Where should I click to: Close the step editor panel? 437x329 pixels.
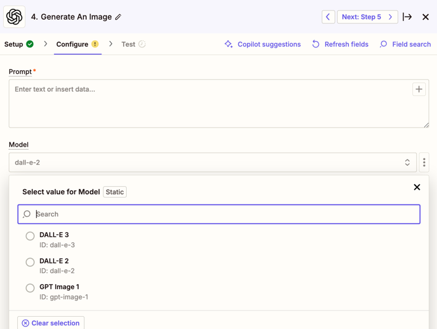coord(425,17)
